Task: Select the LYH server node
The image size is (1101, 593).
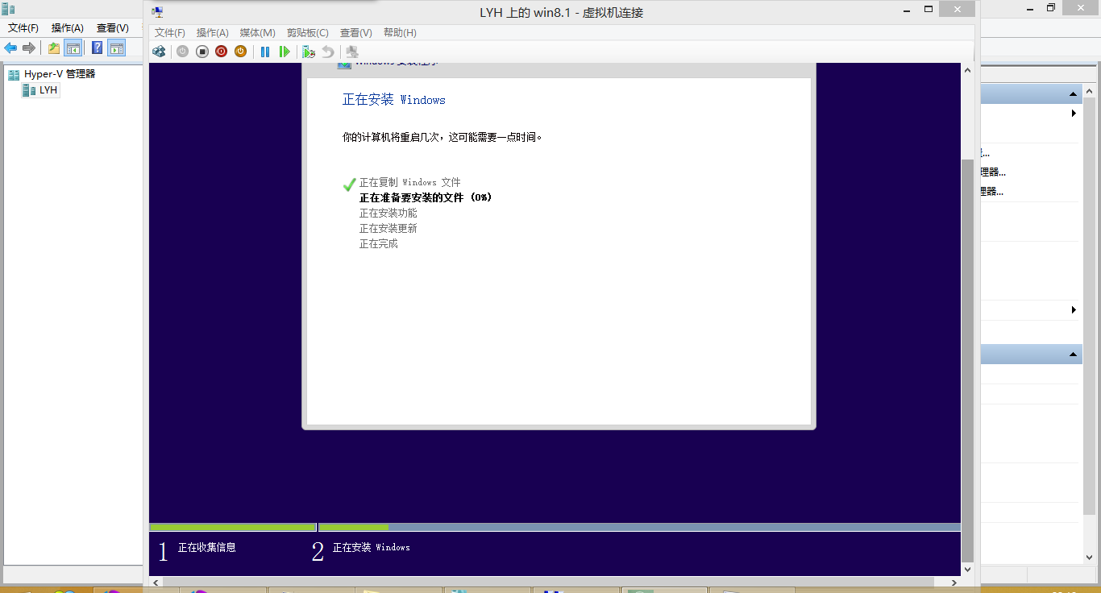Action: pos(48,90)
